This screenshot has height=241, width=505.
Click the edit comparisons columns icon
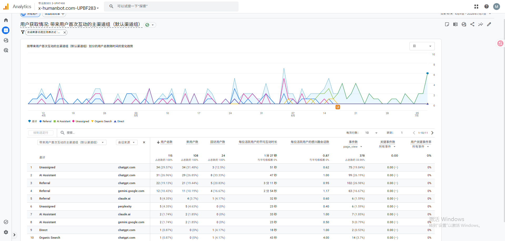coord(456,24)
